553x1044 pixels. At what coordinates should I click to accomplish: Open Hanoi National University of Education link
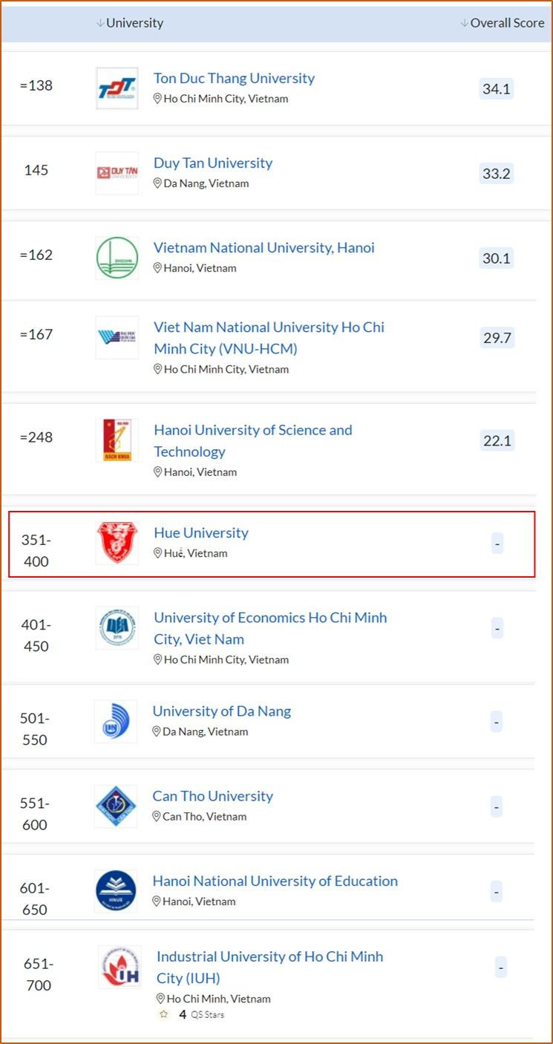[275, 881]
